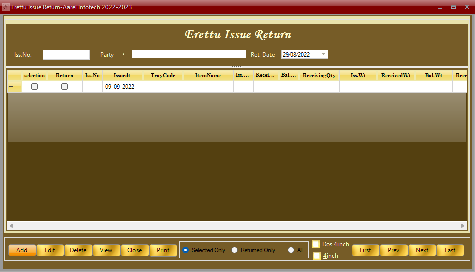Image resolution: width=475 pixels, height=272 pixels.
Task: Check the Return column checkbox in row
Action: 64,87
